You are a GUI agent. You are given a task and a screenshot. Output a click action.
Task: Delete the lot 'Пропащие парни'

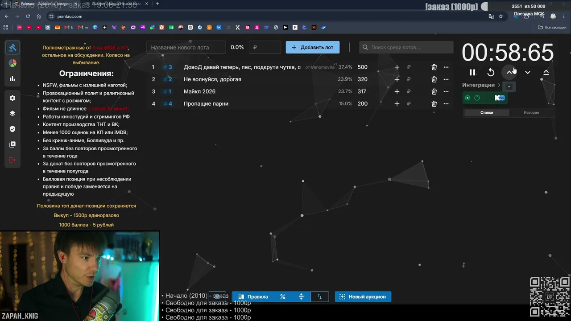[x=434, y=103]
